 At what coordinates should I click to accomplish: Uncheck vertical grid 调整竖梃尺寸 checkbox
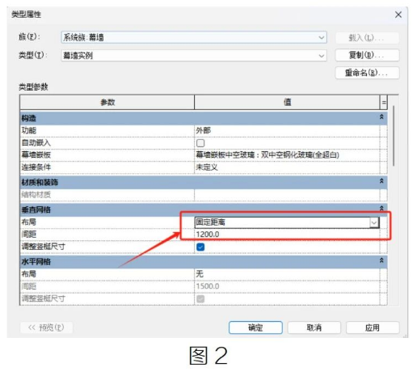pyautogui.click(x=200, y=247)
